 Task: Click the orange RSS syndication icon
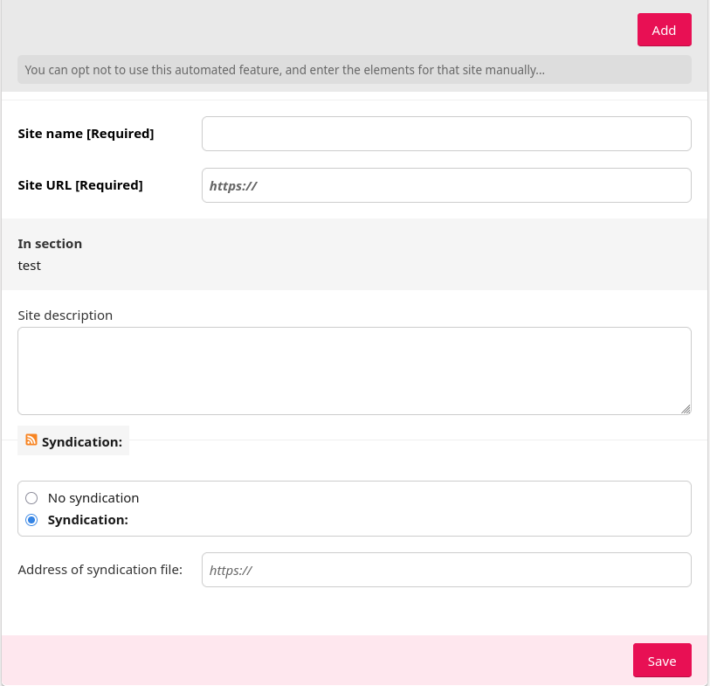(x=31, y=440)
